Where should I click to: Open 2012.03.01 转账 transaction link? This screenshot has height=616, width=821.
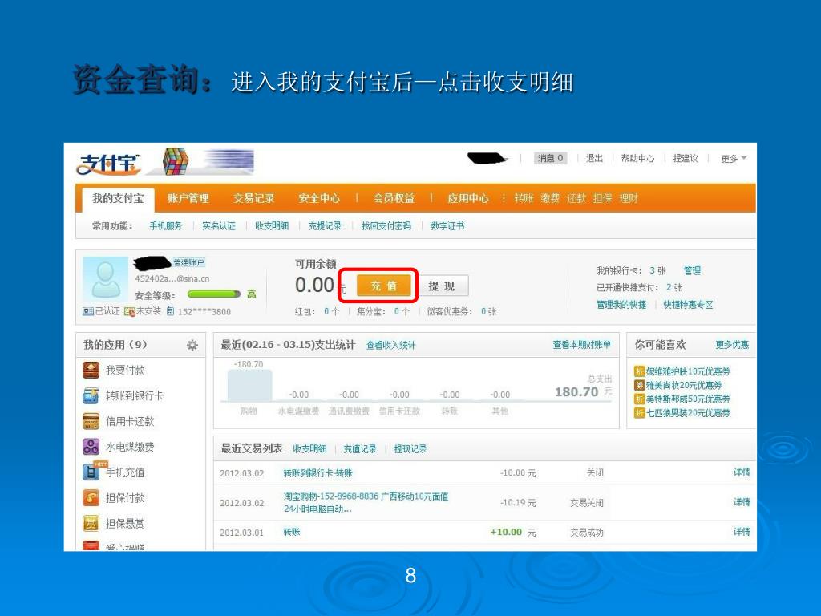[x=292, y=532]
